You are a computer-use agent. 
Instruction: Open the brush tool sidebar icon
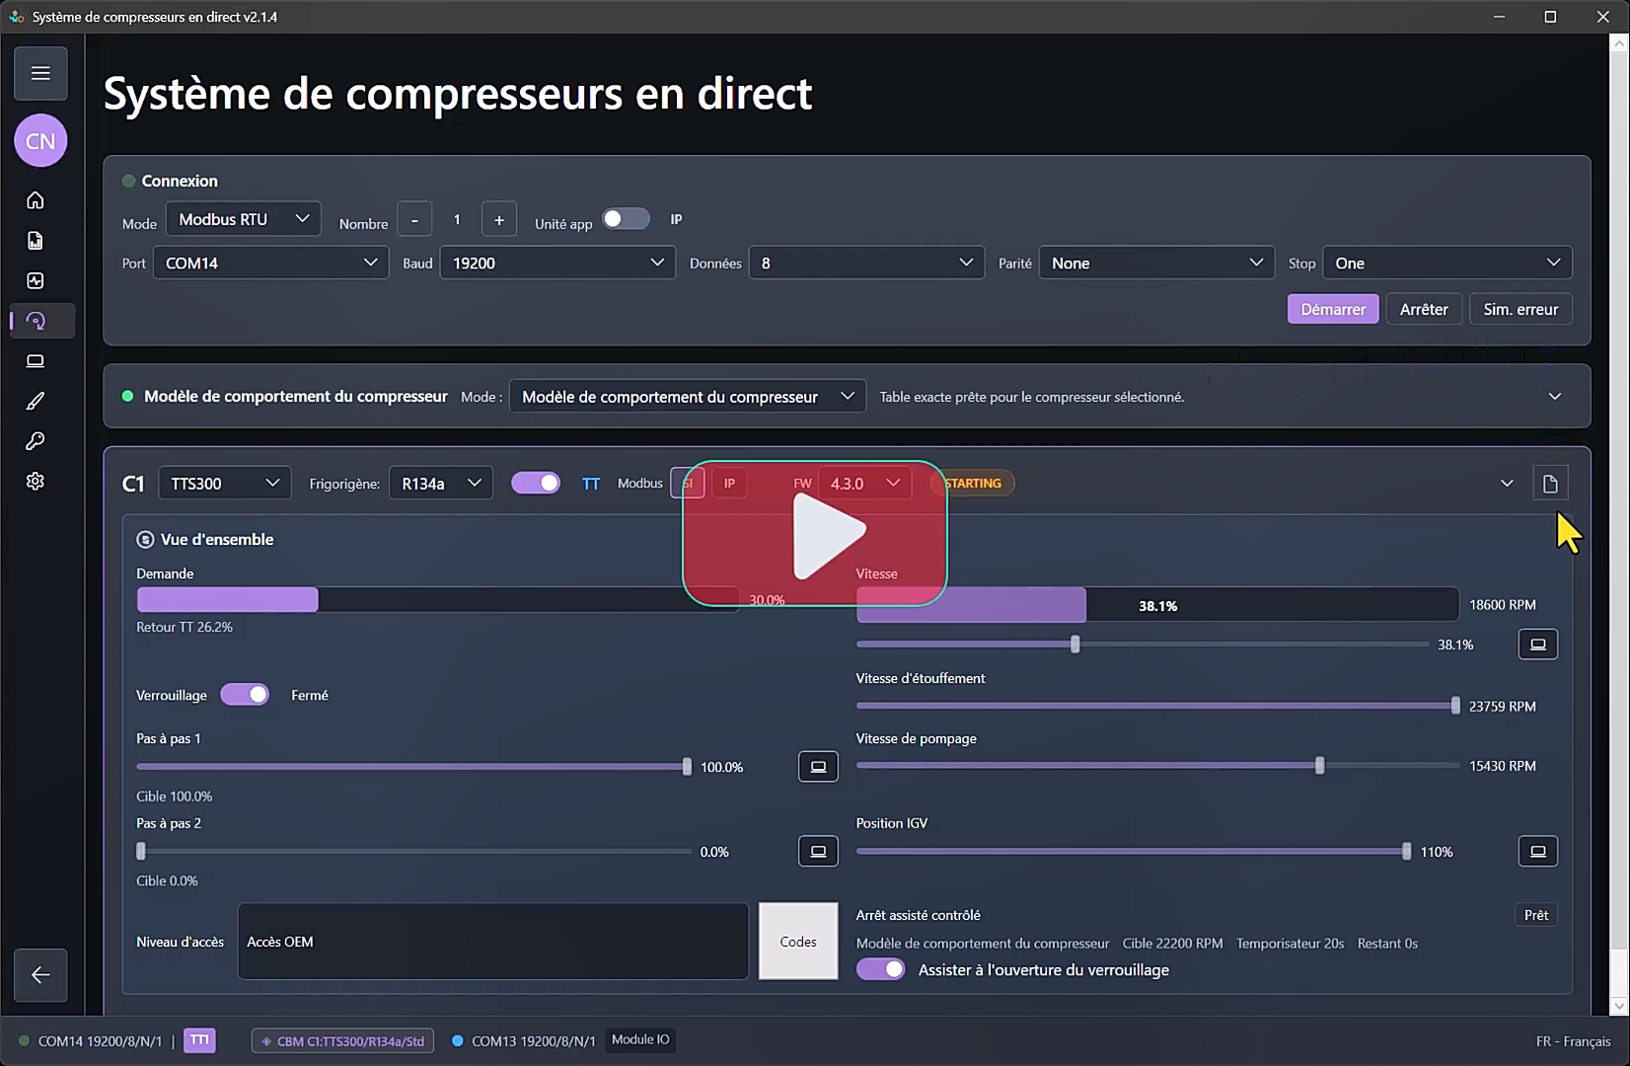coord(36,401)
